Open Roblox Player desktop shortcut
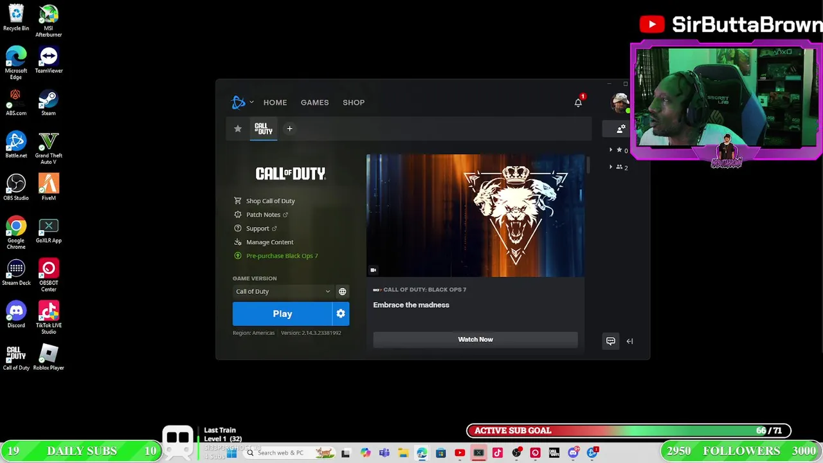Viewport: 823px width, 463px height. coord(49,357)
